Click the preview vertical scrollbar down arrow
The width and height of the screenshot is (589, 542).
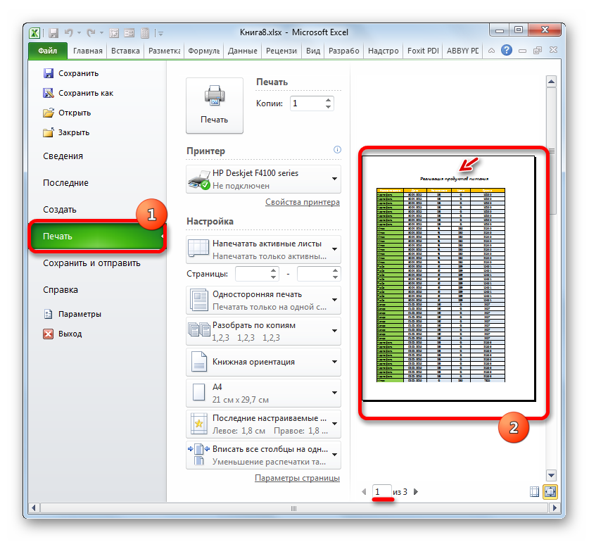(x=552, y=474)
